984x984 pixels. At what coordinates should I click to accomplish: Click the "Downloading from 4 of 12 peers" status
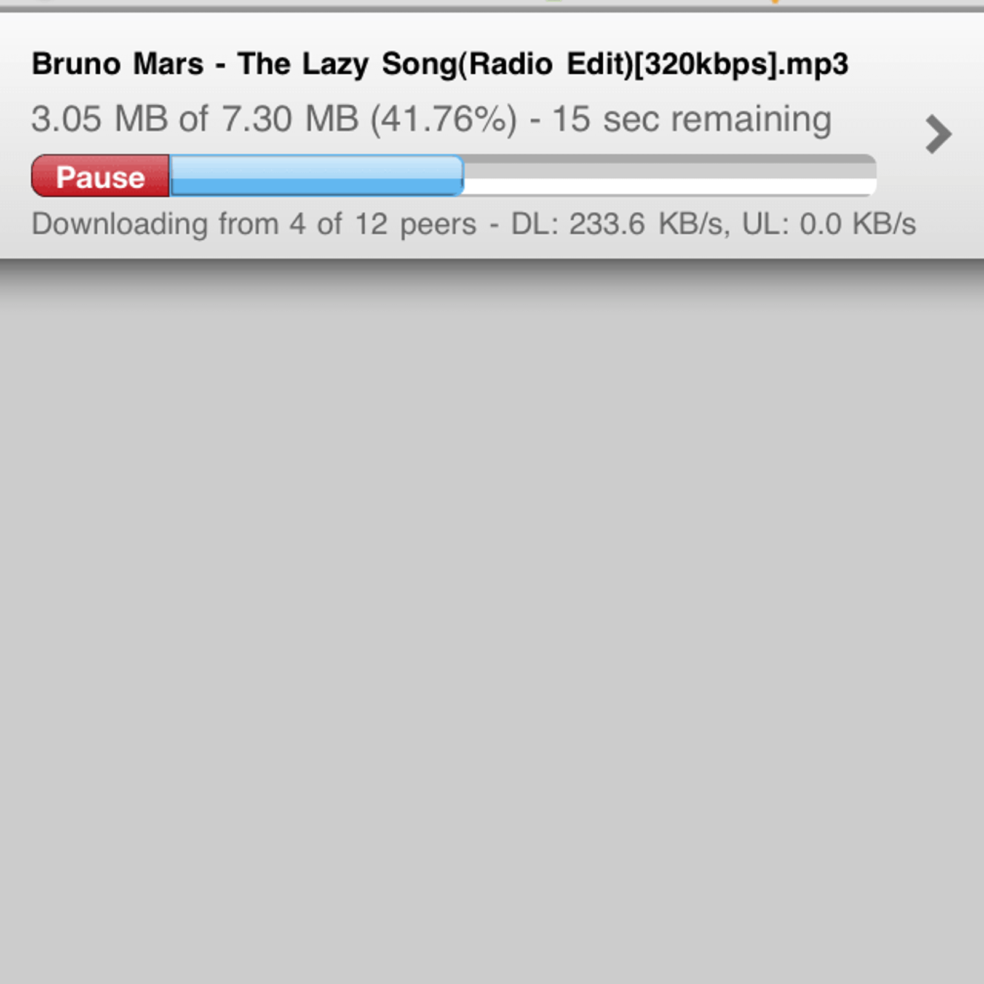[x=254, y=224]
